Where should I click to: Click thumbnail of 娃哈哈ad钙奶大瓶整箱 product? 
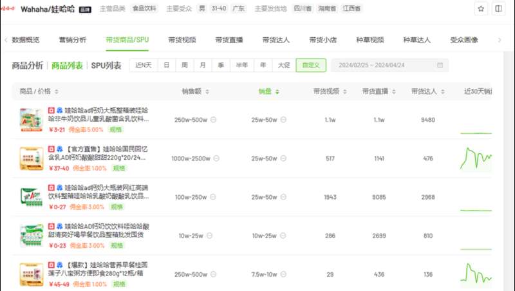pos(32,120)
